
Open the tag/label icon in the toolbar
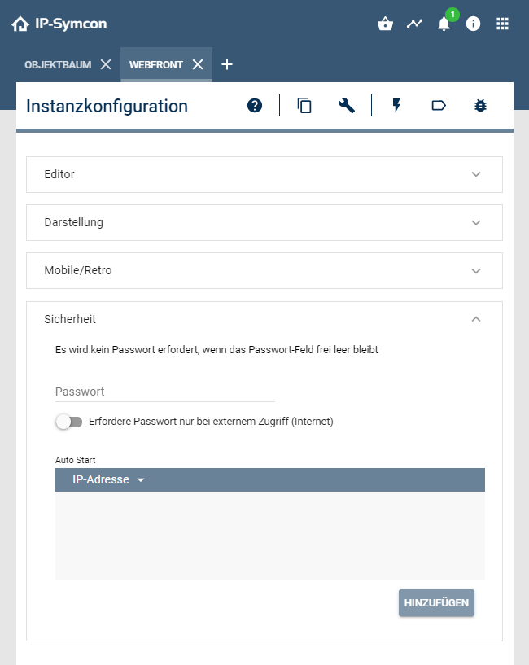click(x=439, y=105)
